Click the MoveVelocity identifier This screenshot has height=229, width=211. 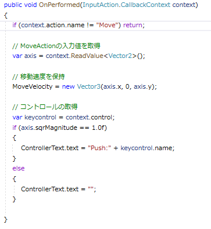[33, 86]
